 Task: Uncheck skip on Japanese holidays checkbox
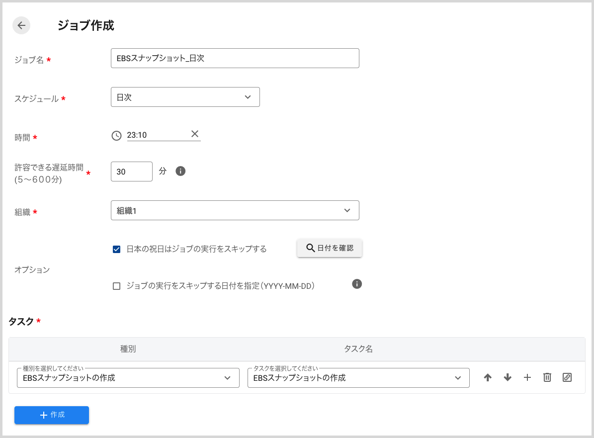pyautogui.click(x=117, y=249)
